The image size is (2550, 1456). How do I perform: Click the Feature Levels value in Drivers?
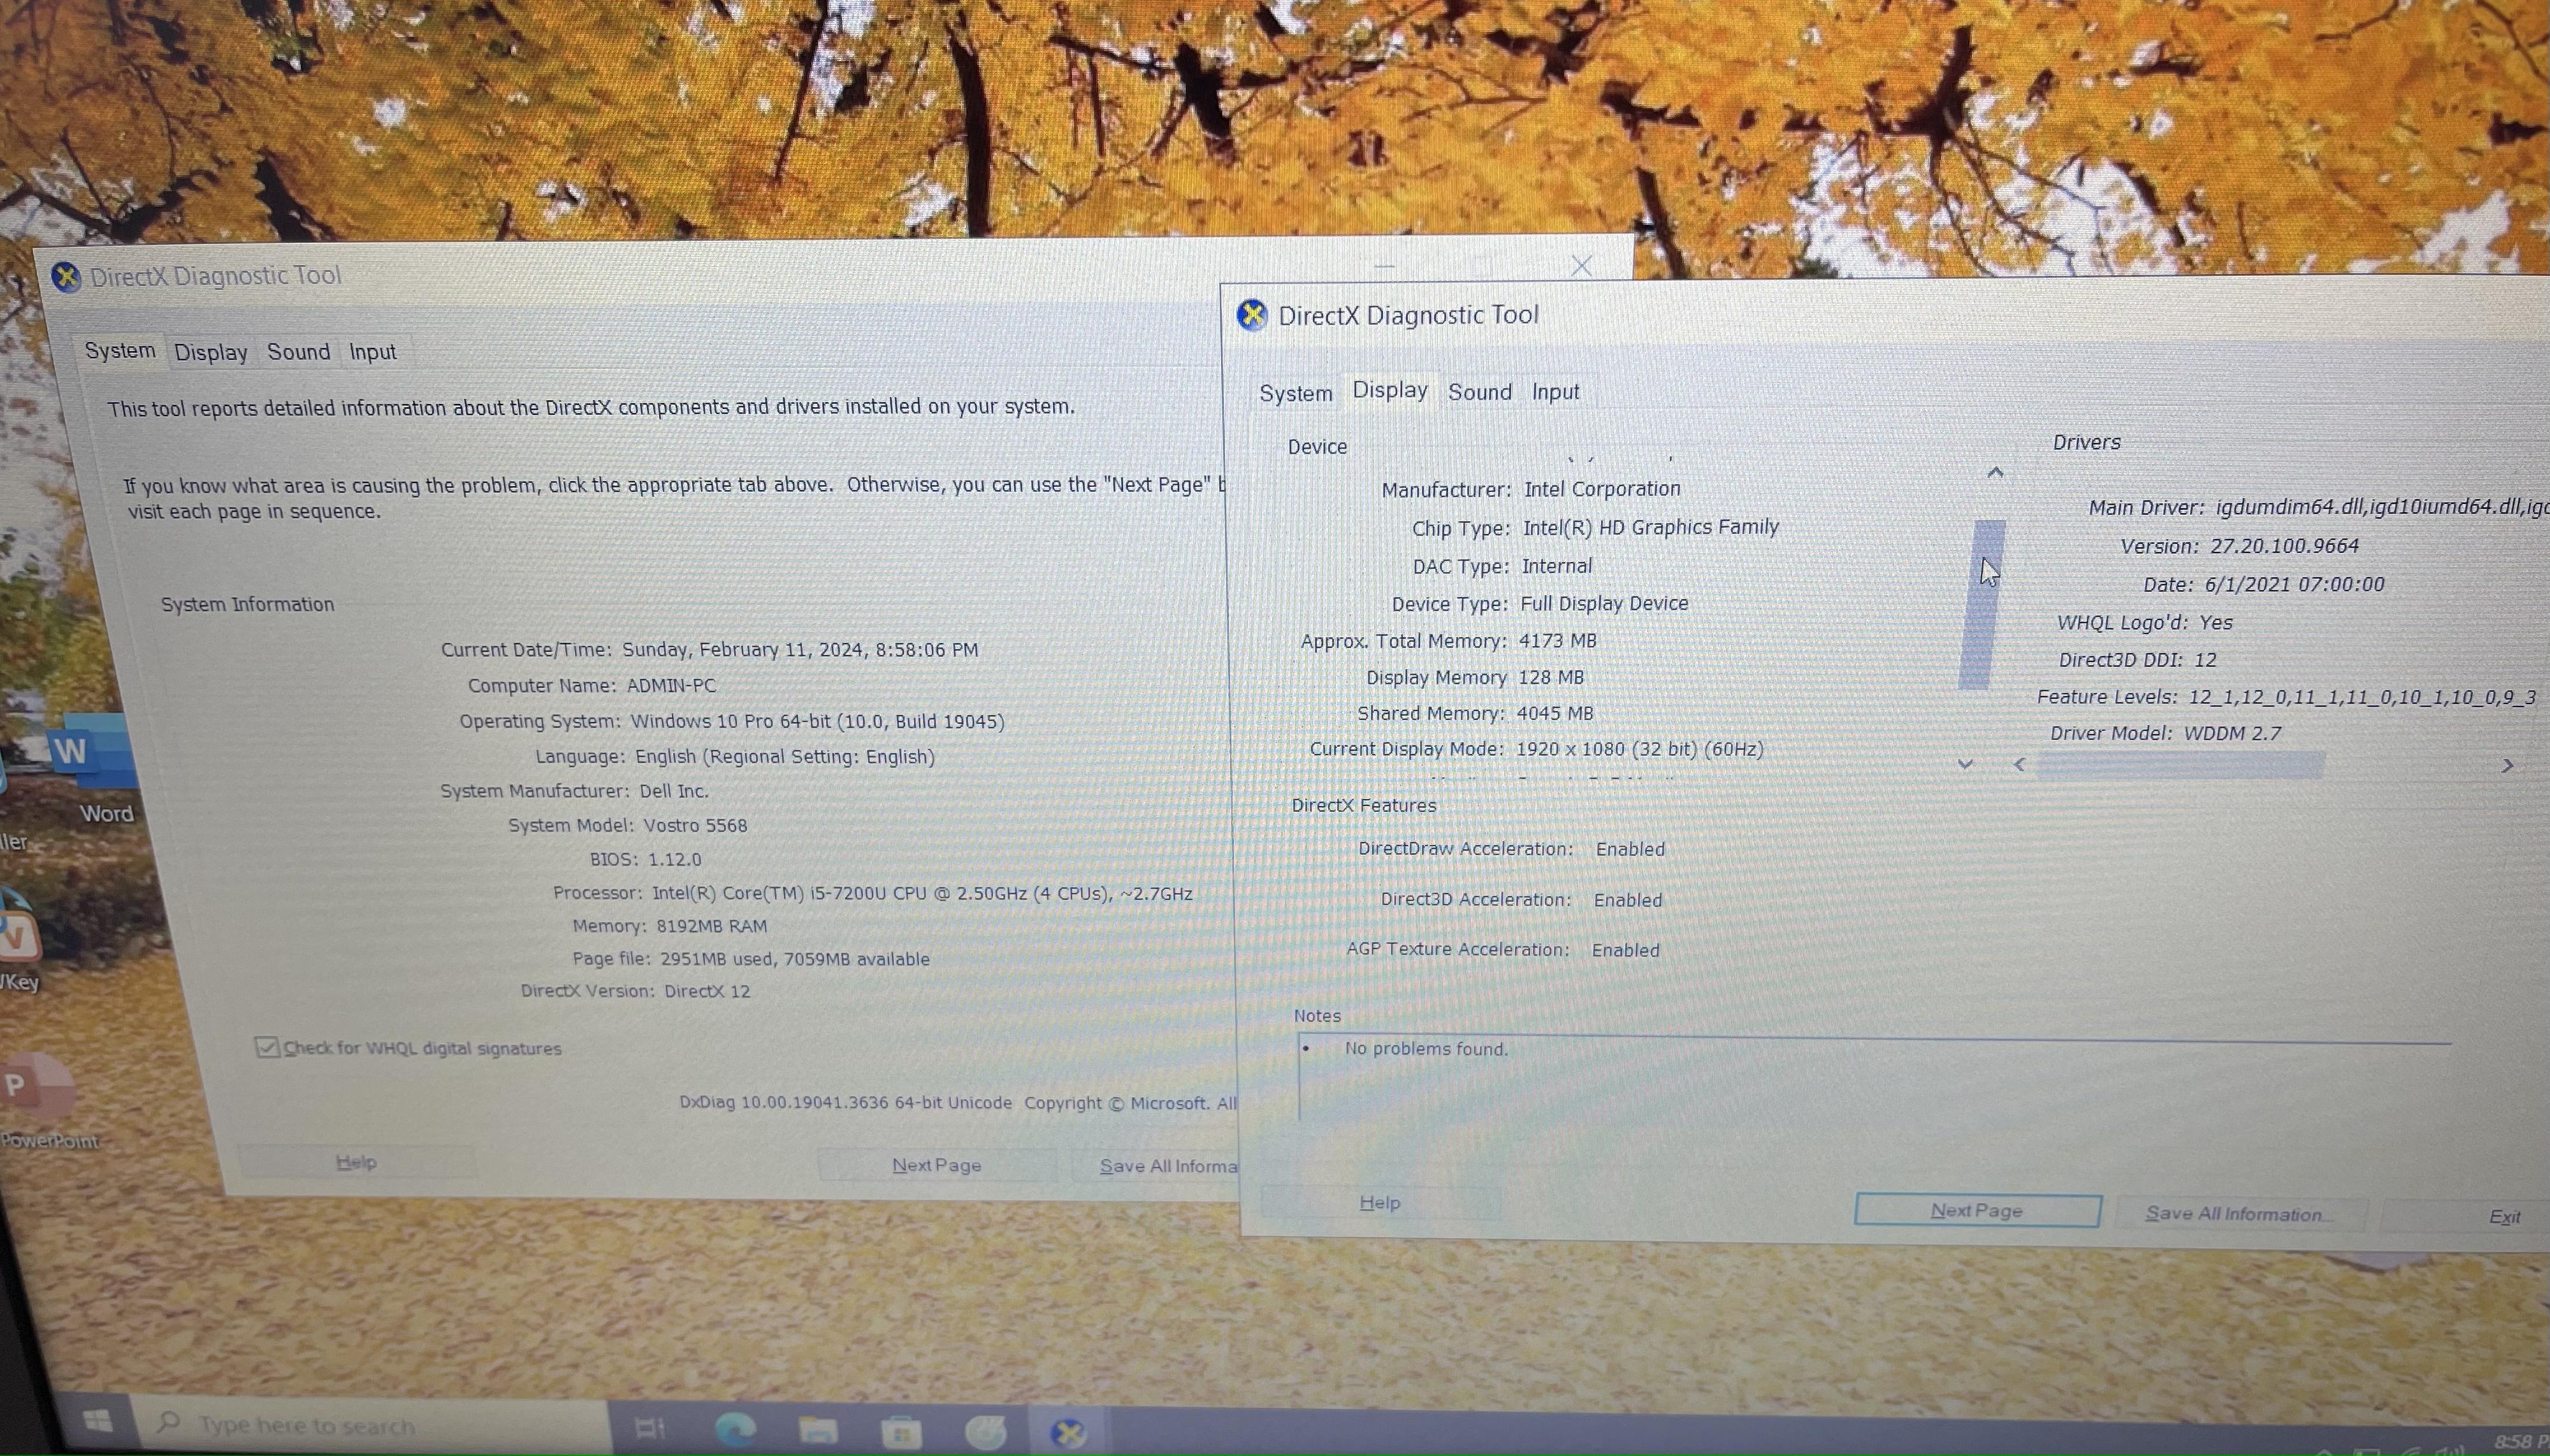2362,697
